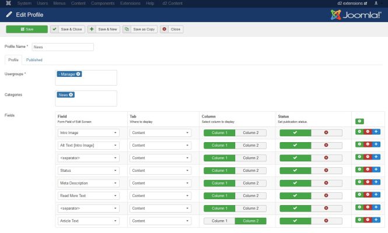Click red remove button on Status field row

(x=368, y=170)
